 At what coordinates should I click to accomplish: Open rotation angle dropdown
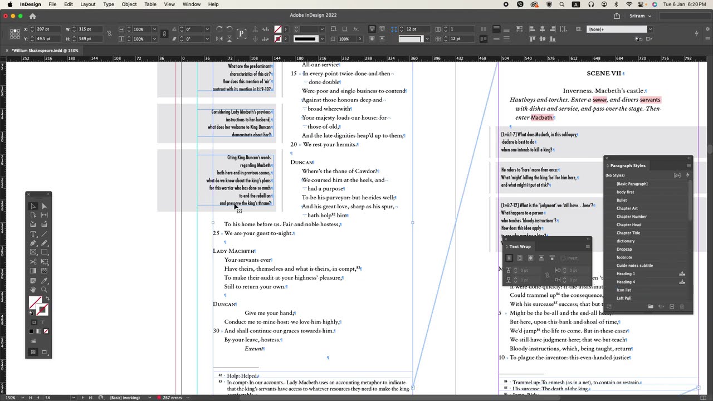(207, 29)
